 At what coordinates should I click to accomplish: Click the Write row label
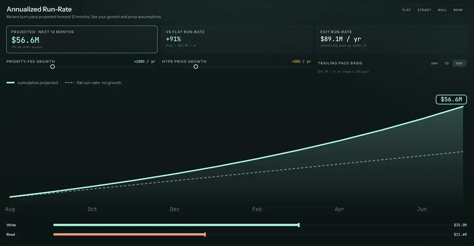coord(11,225)
